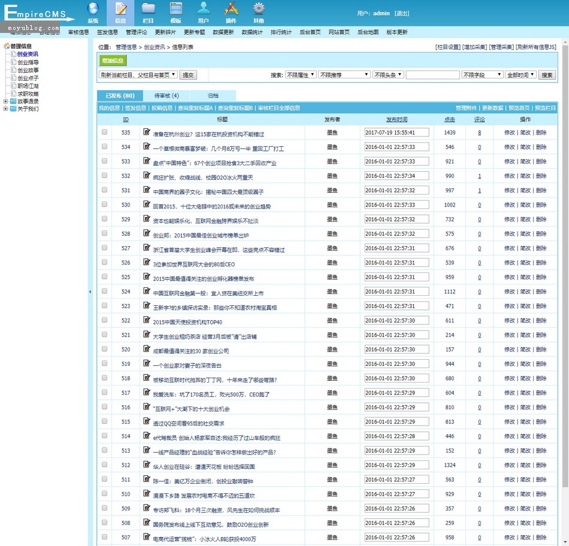
Task: Open the 不限属性 search dropdown
Action: [x=301, y=75]
